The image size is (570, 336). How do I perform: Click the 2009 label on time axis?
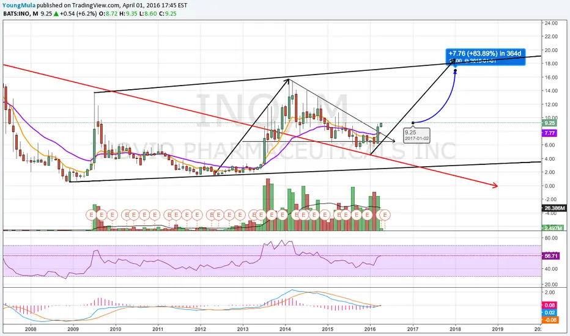73,329
